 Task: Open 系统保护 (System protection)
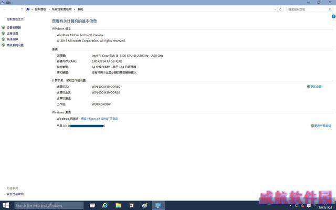(12, 39)
